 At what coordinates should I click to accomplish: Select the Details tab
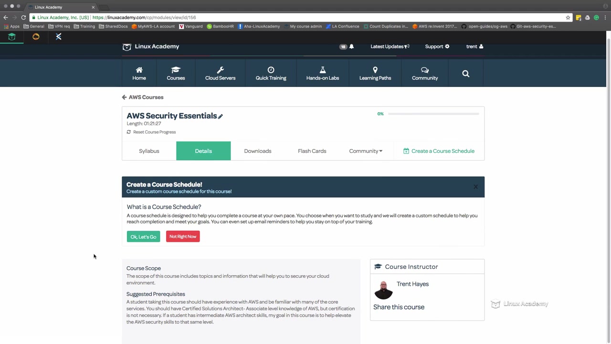click(203, 151)
